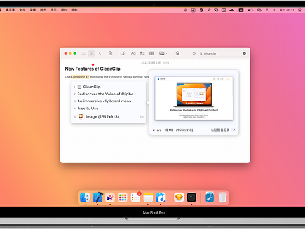Open Finder from the Dock

coord(85,198)
